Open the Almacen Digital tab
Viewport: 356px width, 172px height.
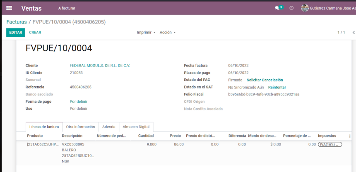click(x=136, y=127)
